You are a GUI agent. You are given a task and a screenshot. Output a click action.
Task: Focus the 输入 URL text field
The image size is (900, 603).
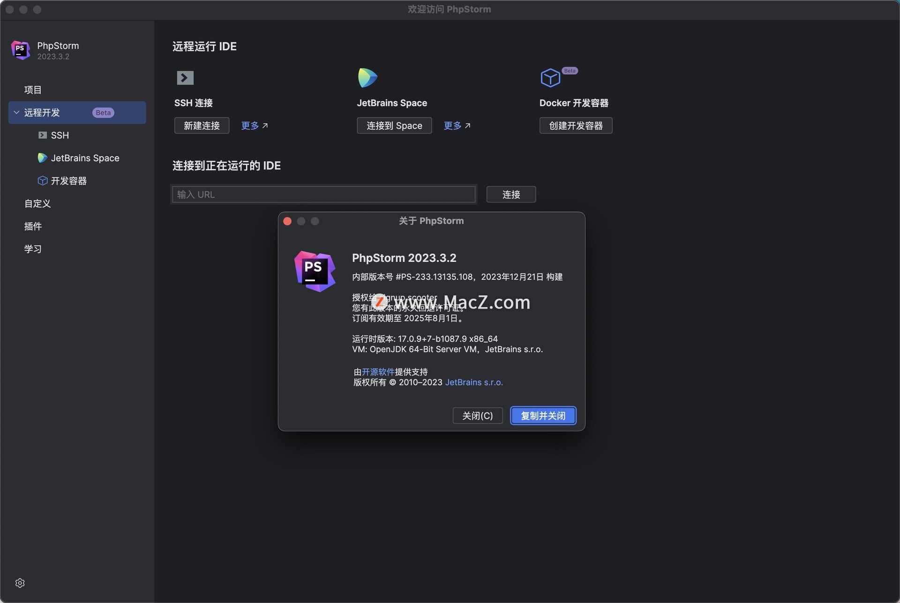coord(324,194)
